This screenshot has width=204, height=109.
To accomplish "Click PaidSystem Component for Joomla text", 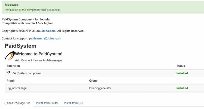I will tap(26, 19).
